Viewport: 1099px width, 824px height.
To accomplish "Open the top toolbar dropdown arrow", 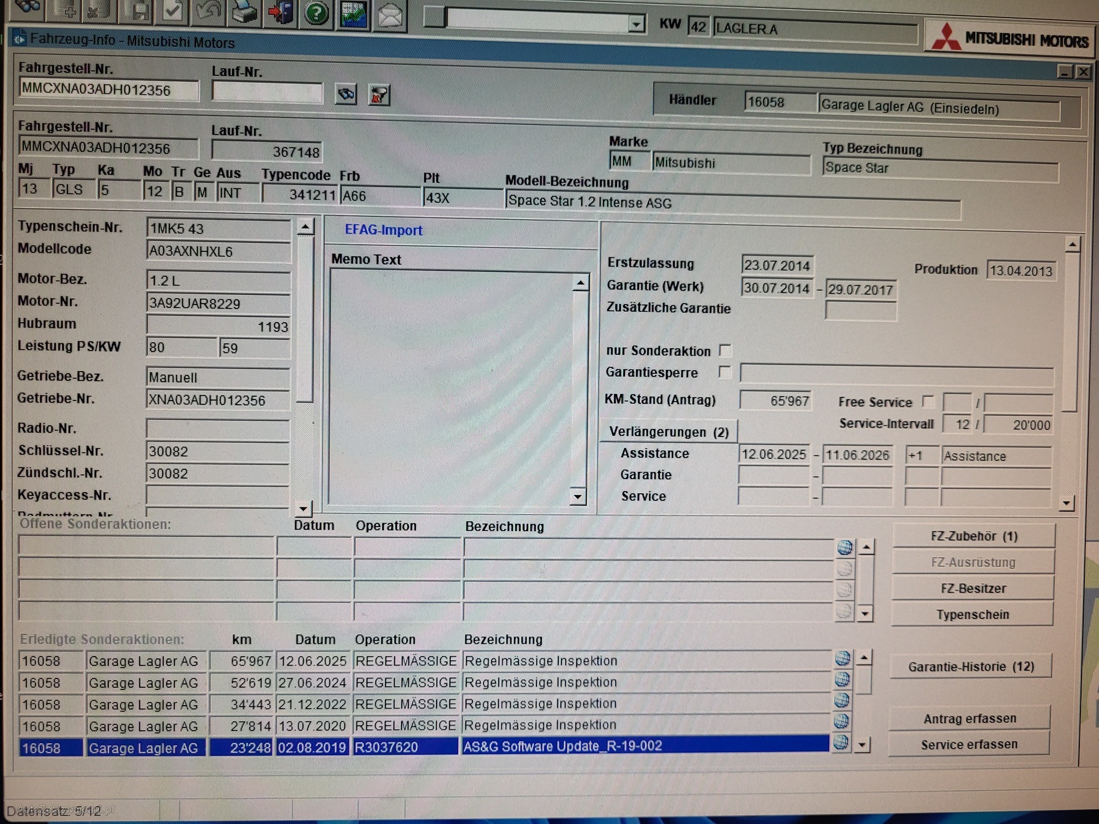I will tap(635, 24).
